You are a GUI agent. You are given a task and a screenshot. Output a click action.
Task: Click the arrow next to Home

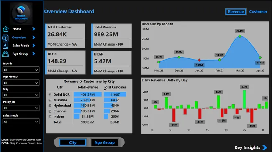[x=33, y=29]
